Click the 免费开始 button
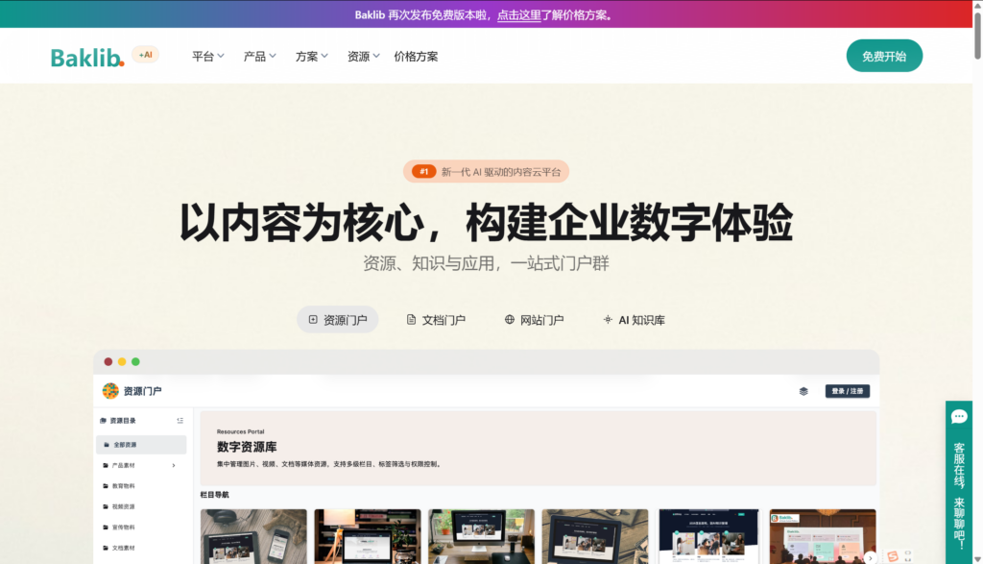This screenshot has width=983, height=564. pos(884,56)
